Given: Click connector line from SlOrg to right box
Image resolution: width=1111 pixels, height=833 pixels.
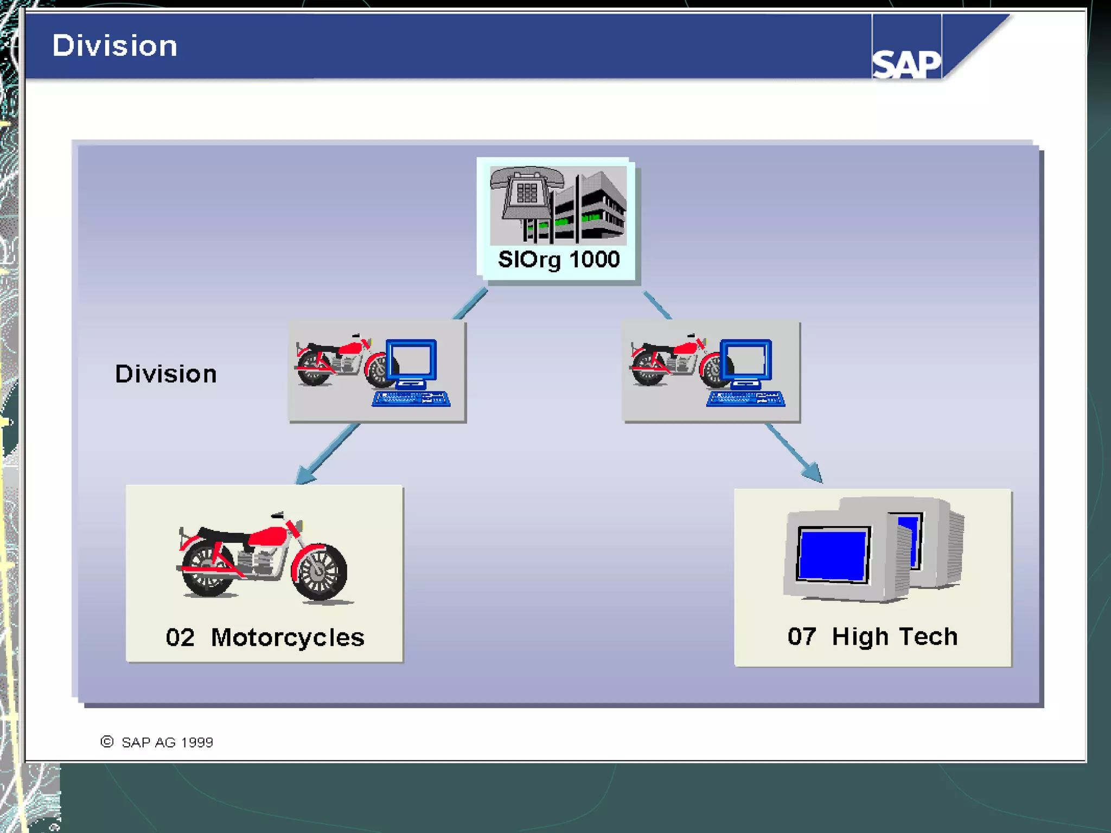Looking at the screenshot, I should click(x=657, y=305).
